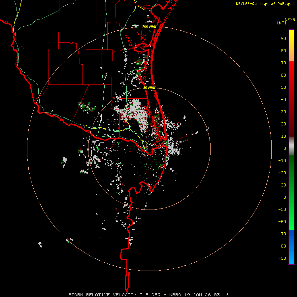Click the 80 value on velocity scale
Image resolution: width=297 pixels, height=297 pixels.
(283, 50)
